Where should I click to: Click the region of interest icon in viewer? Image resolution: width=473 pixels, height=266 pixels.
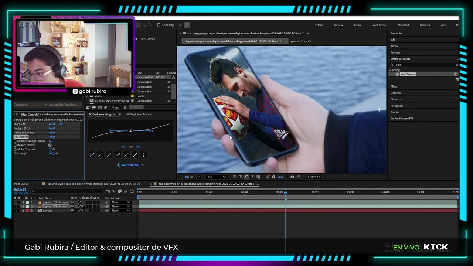[252, 177]
